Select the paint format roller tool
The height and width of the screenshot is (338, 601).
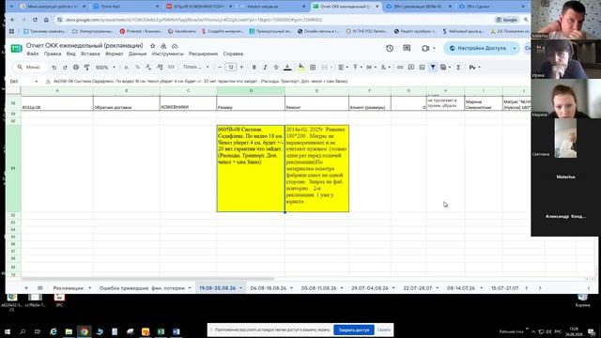coord(87,67)
